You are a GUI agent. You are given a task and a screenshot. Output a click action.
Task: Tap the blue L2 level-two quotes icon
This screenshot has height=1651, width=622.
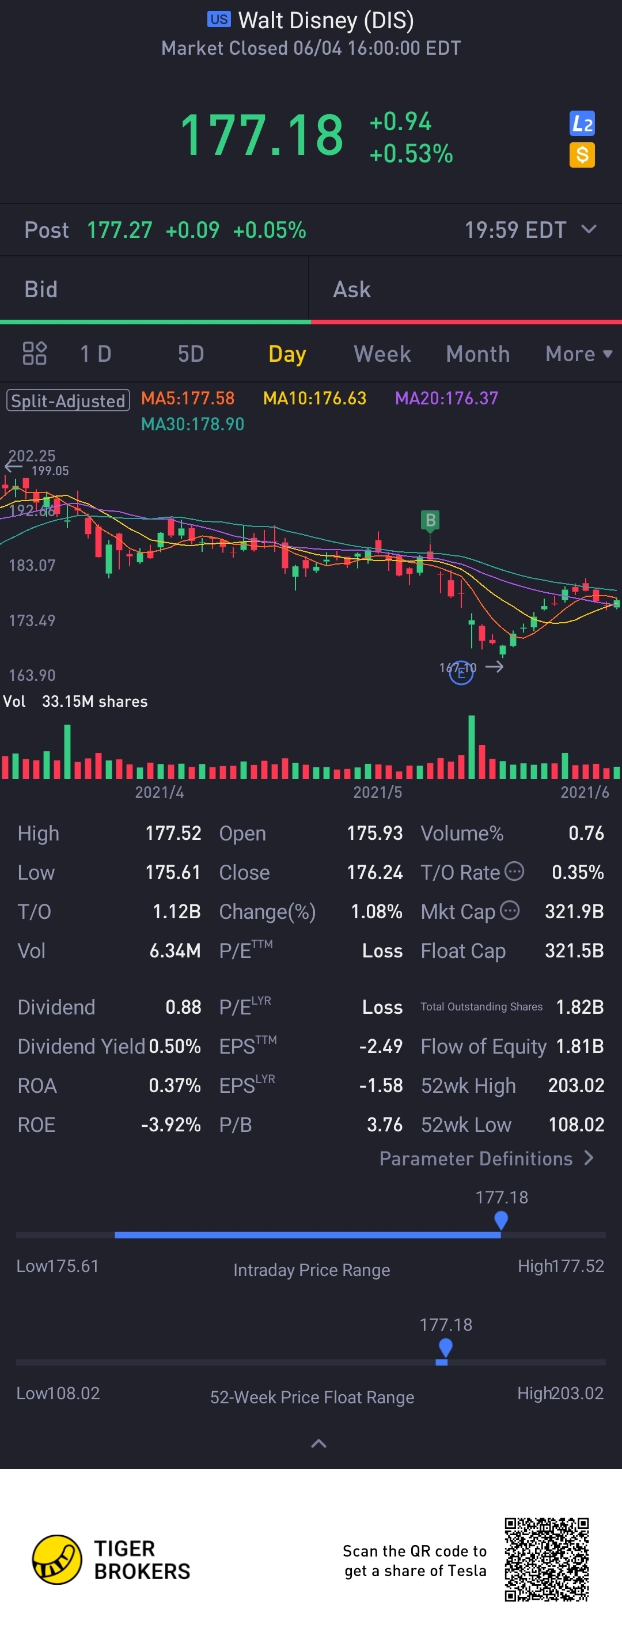(x=582, y=123)
